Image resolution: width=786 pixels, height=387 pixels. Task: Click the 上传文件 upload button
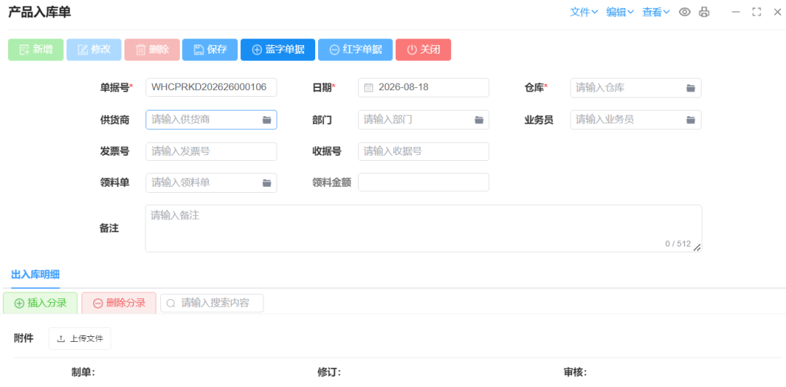(x=80, y=338)
